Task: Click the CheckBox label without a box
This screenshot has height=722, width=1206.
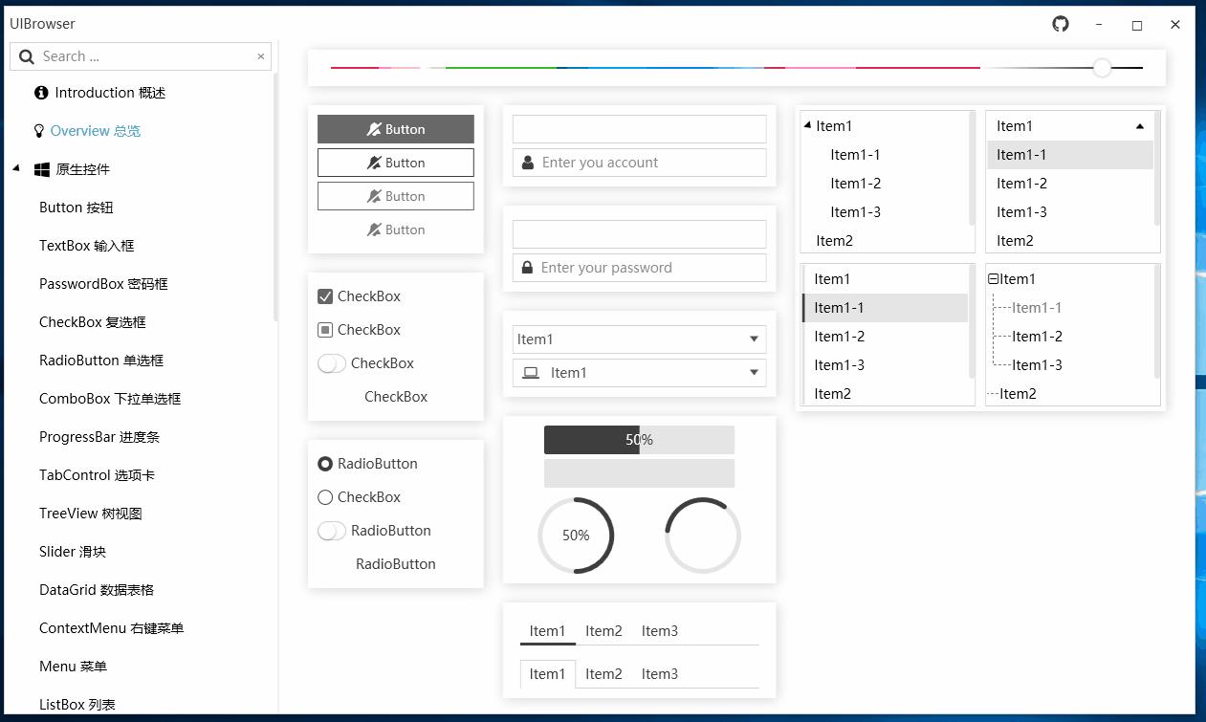Action: [396, 397]
